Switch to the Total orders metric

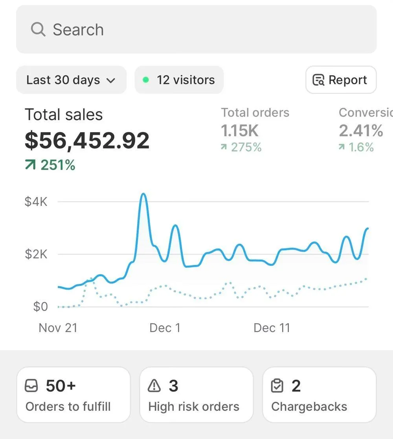point(255,130)
